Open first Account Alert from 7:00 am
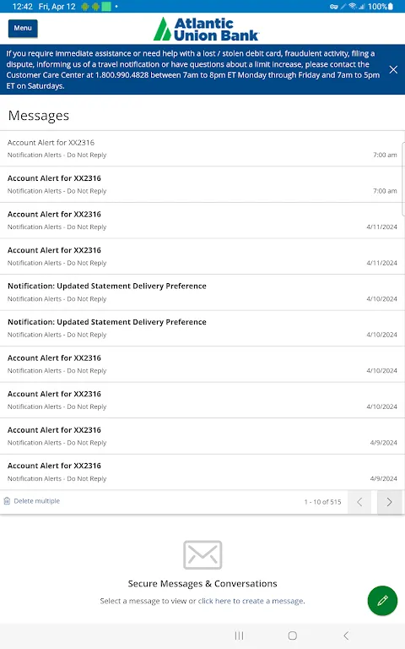This screenshot has width=405, height=649. 202,149
